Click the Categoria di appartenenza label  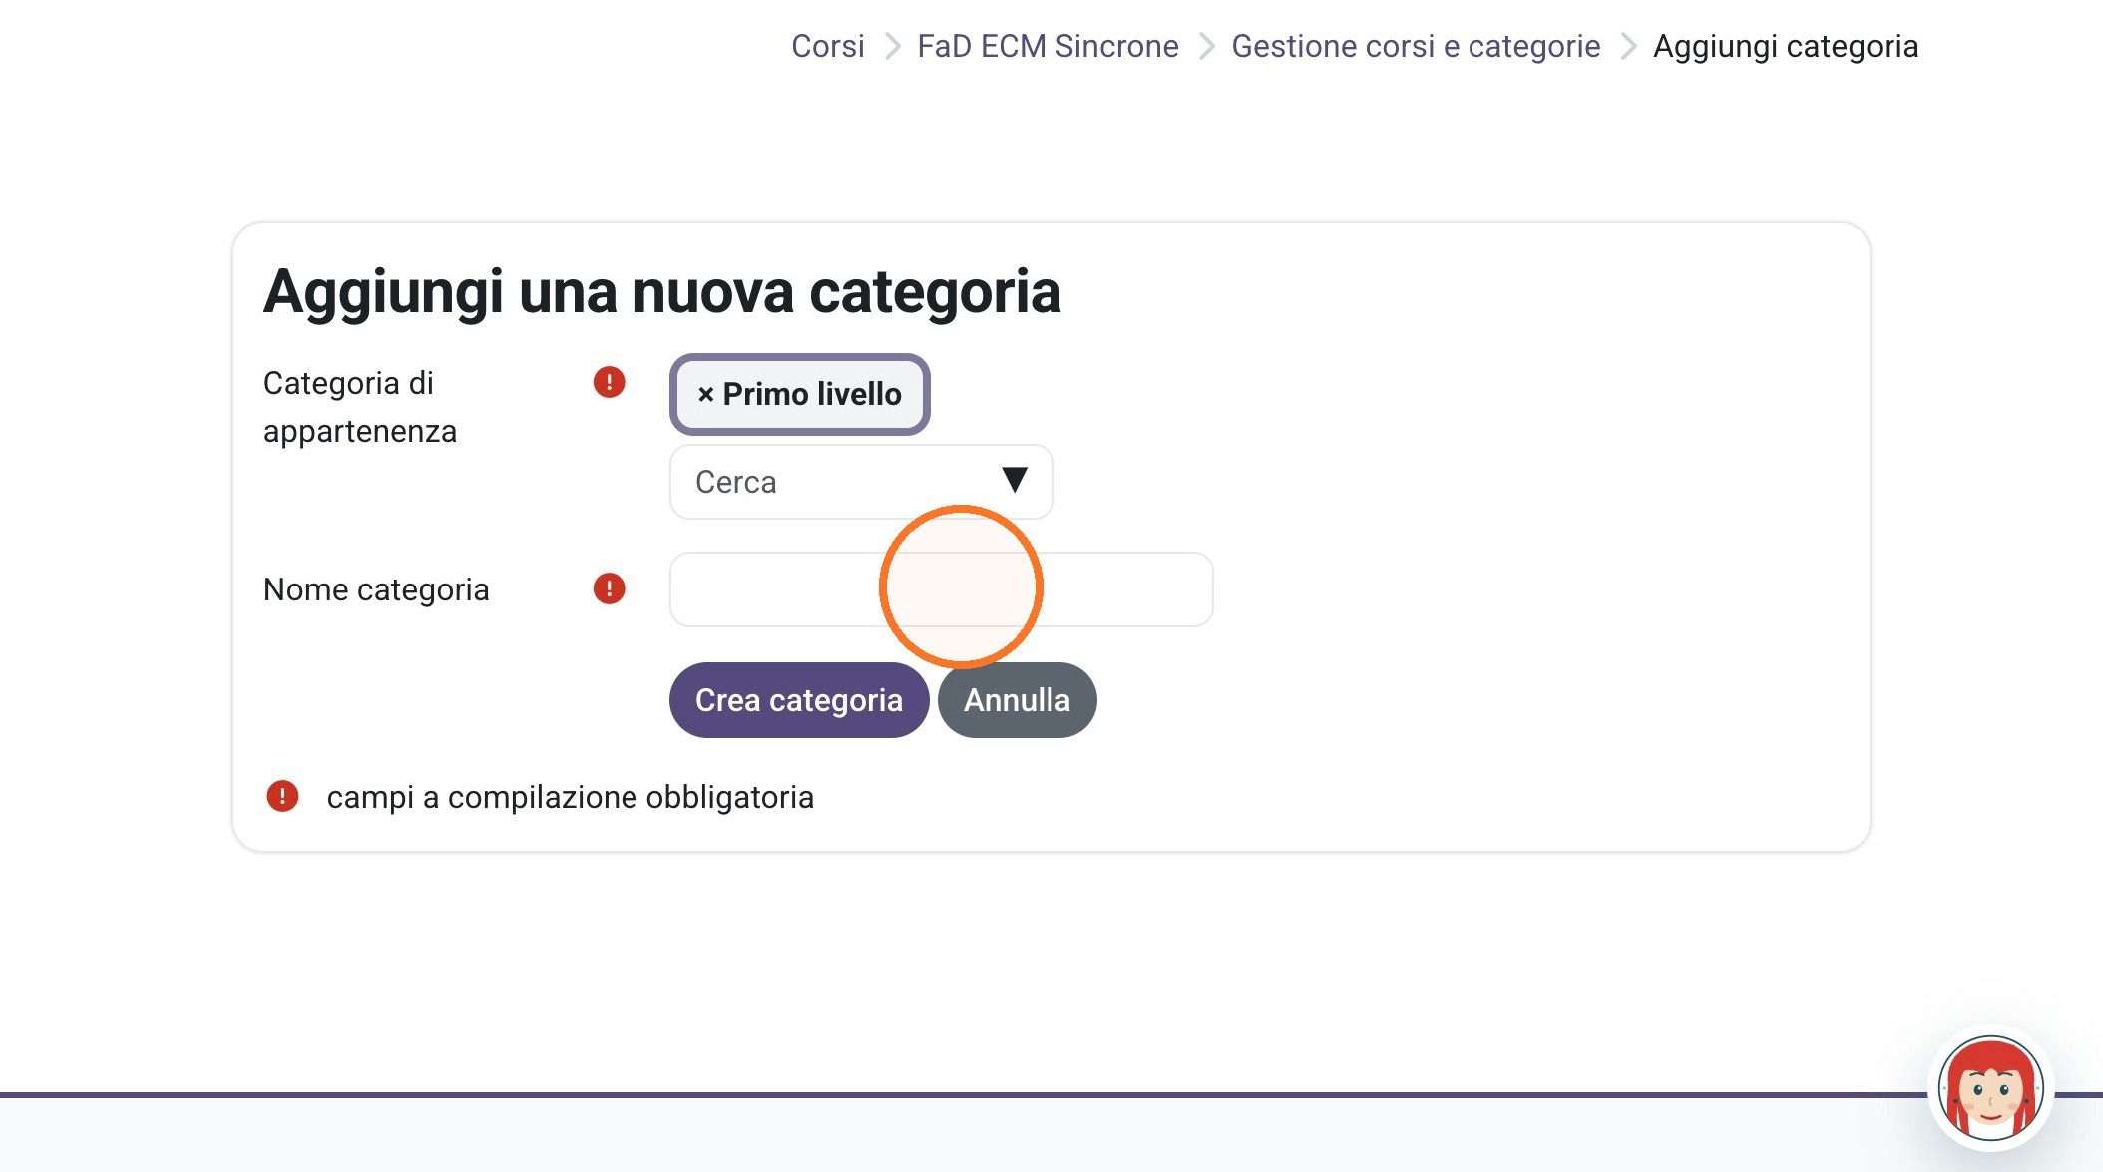(360, 407)
